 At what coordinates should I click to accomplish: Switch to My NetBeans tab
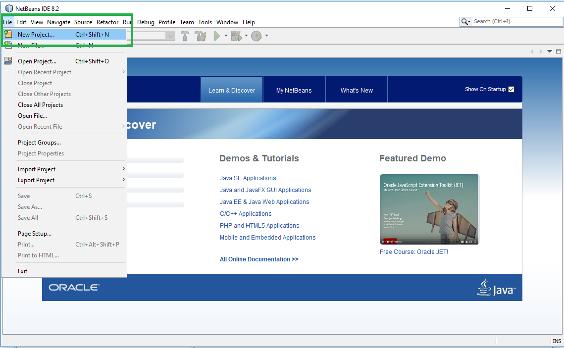pos(294,90)
